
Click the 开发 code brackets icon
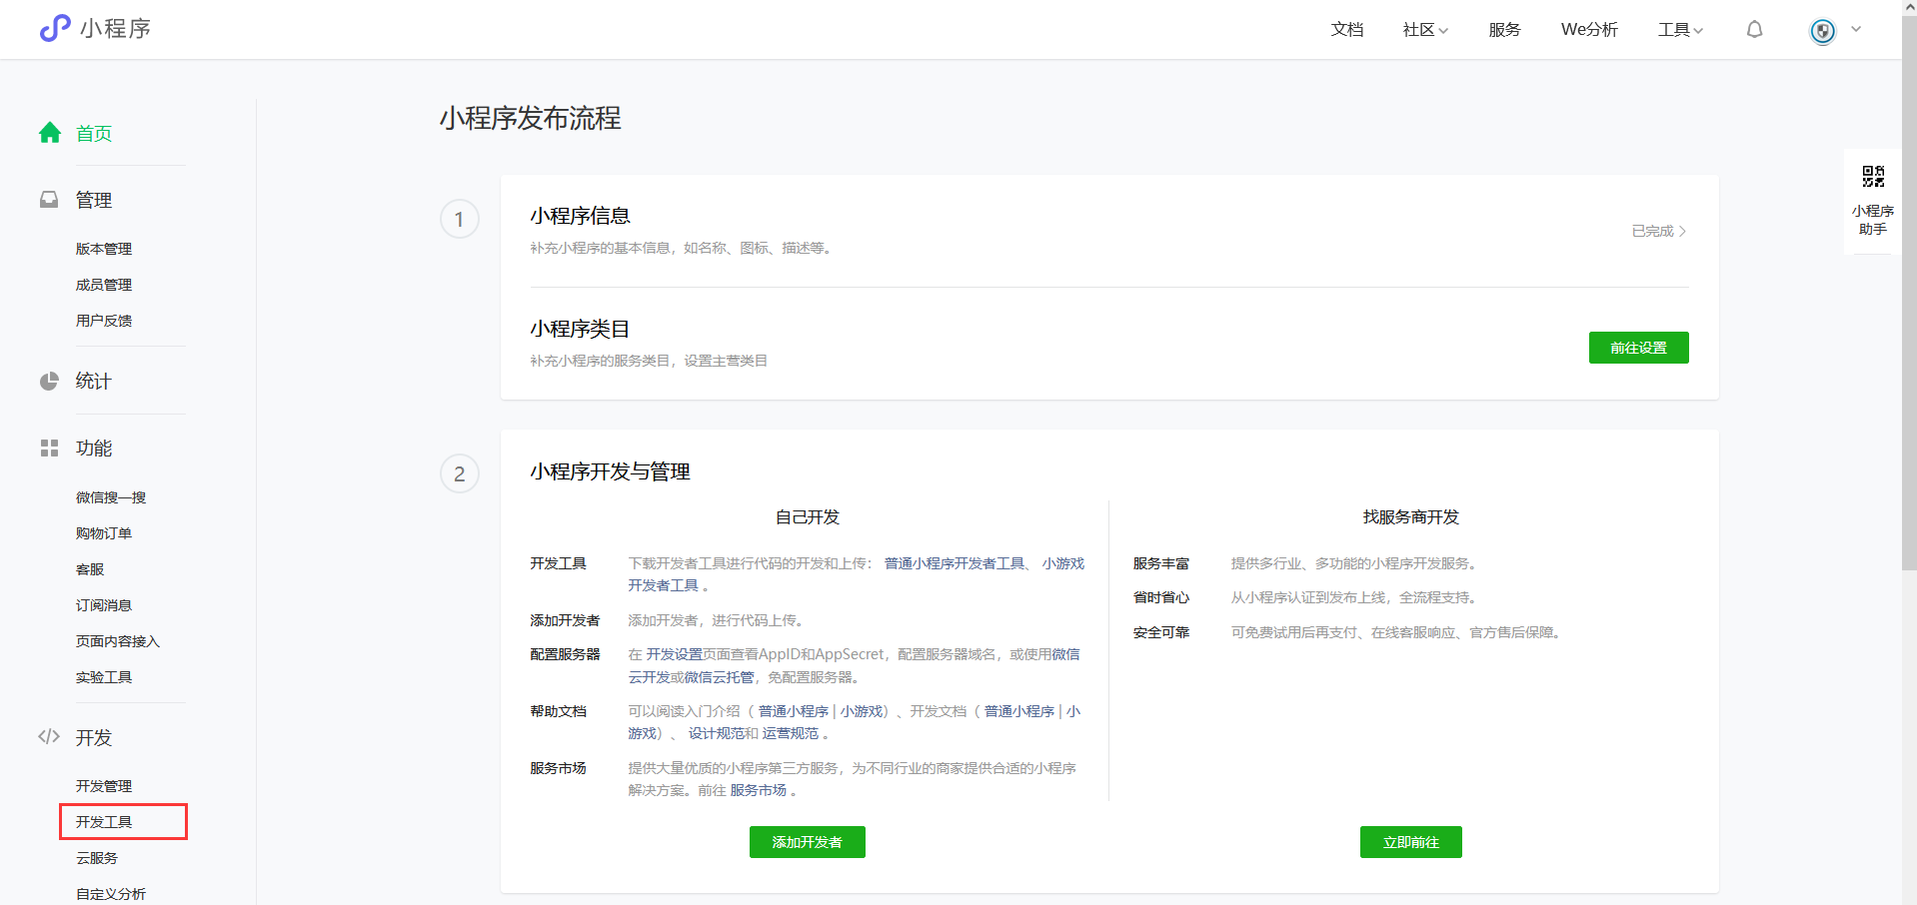[49, 737]
